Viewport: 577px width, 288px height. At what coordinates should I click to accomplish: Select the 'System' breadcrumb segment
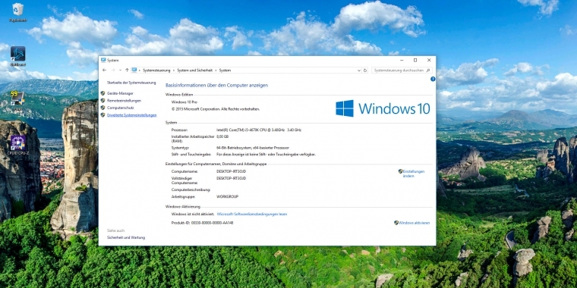[225, 70]
